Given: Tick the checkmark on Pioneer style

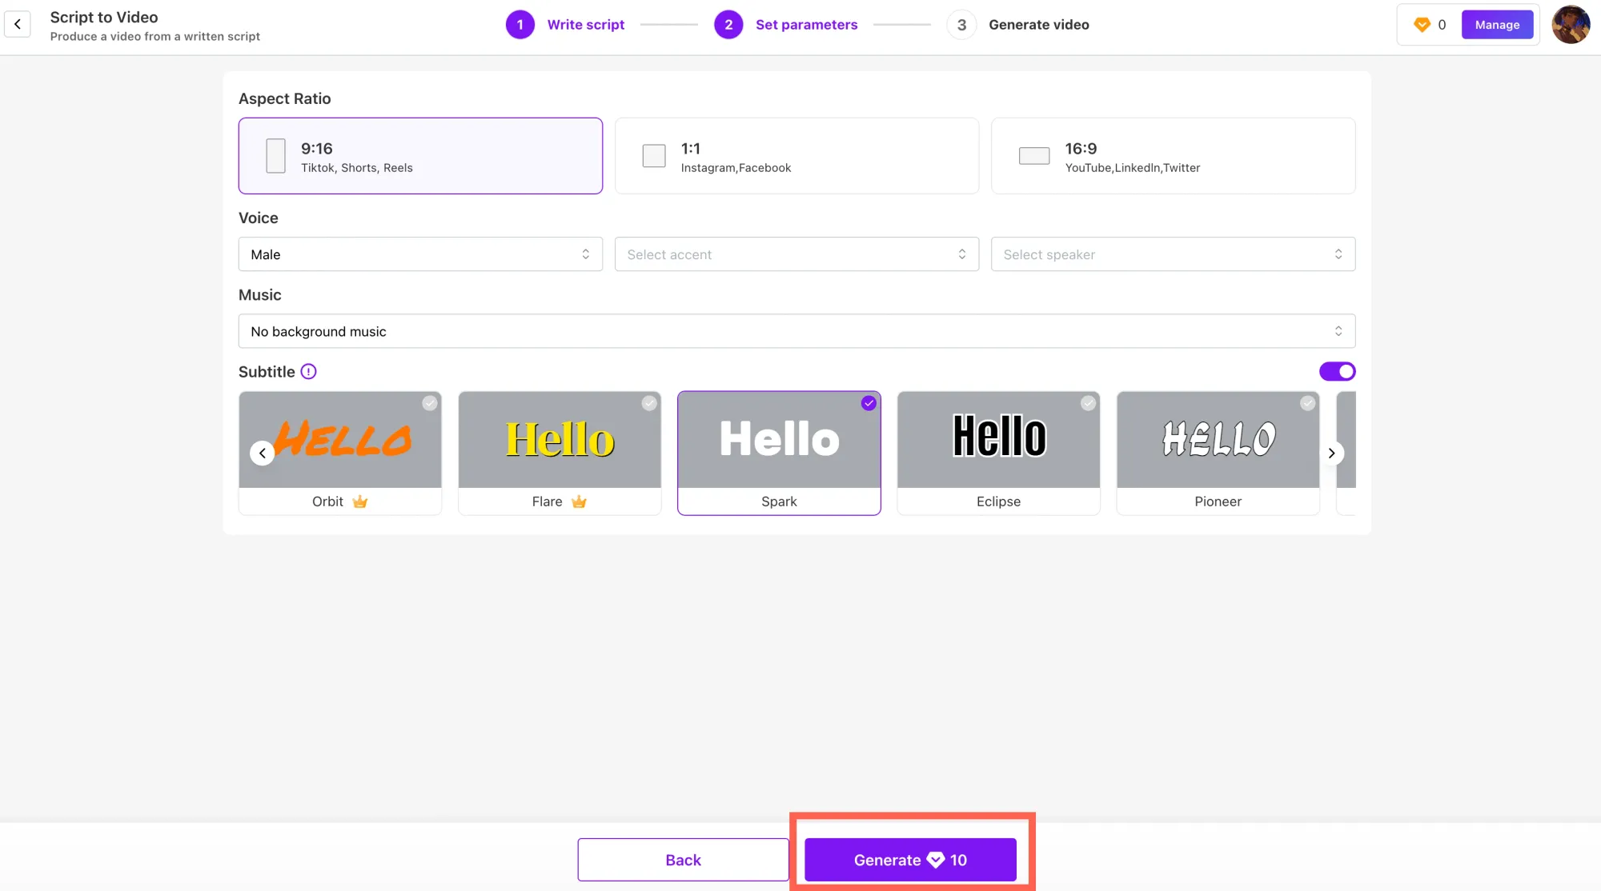Looking at the screenshot, I should [1307, 403].
